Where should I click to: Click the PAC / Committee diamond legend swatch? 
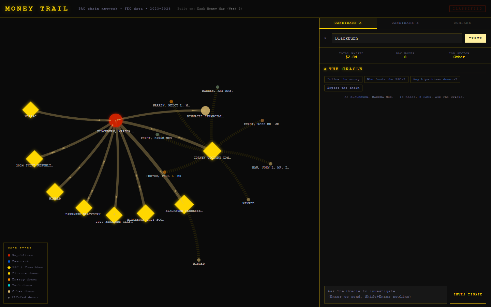tap(9, 267)
